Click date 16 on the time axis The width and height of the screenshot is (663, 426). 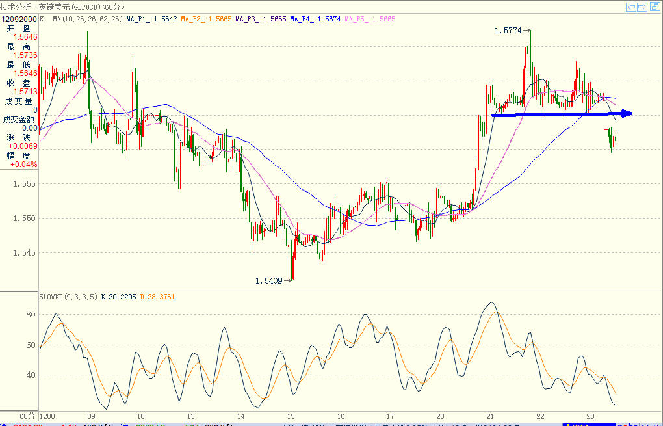click(x=341, y=416)
